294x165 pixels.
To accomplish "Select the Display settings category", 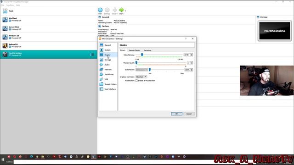I will (108, 55).
